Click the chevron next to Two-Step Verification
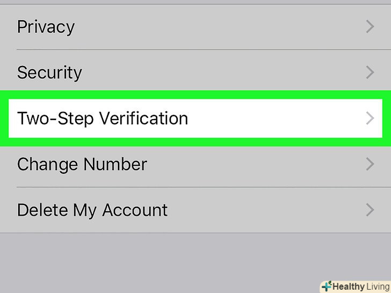This screenshot has width=391, height=293. 370,118
